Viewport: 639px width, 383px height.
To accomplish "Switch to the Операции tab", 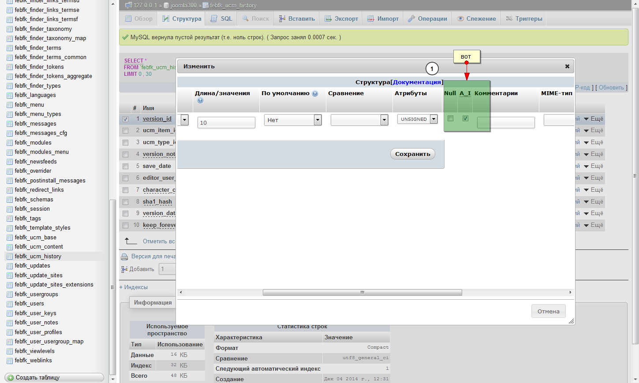I will (427, 19).
